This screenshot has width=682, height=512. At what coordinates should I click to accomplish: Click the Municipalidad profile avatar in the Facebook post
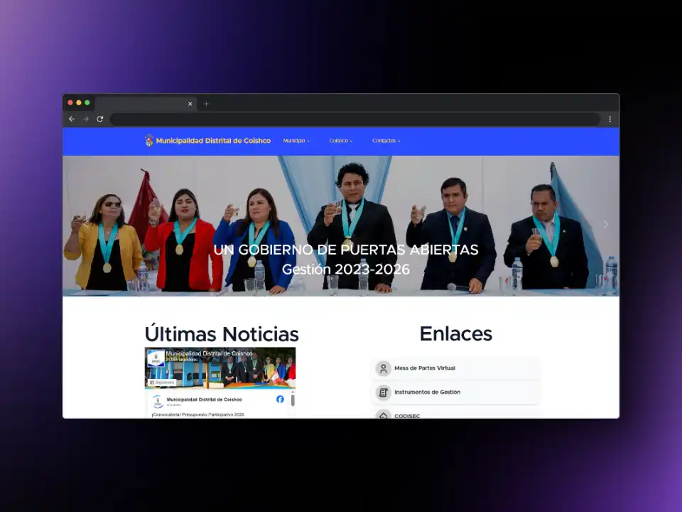pos(157,401)
